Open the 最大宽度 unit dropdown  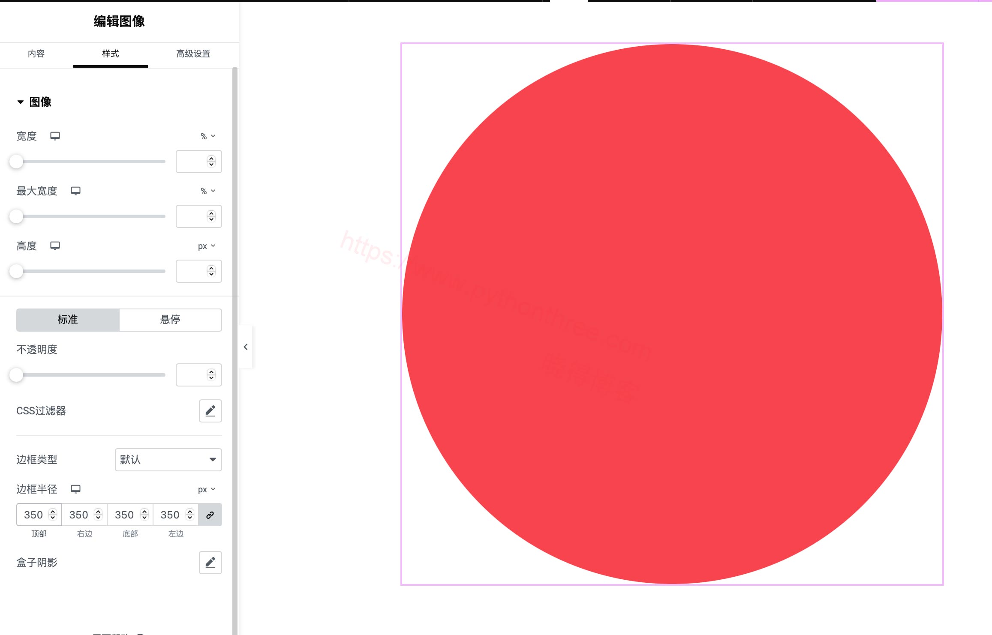pos(208,191)
